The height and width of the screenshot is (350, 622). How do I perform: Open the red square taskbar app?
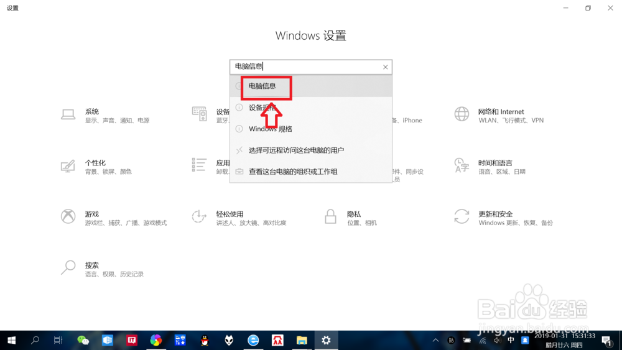132,340
